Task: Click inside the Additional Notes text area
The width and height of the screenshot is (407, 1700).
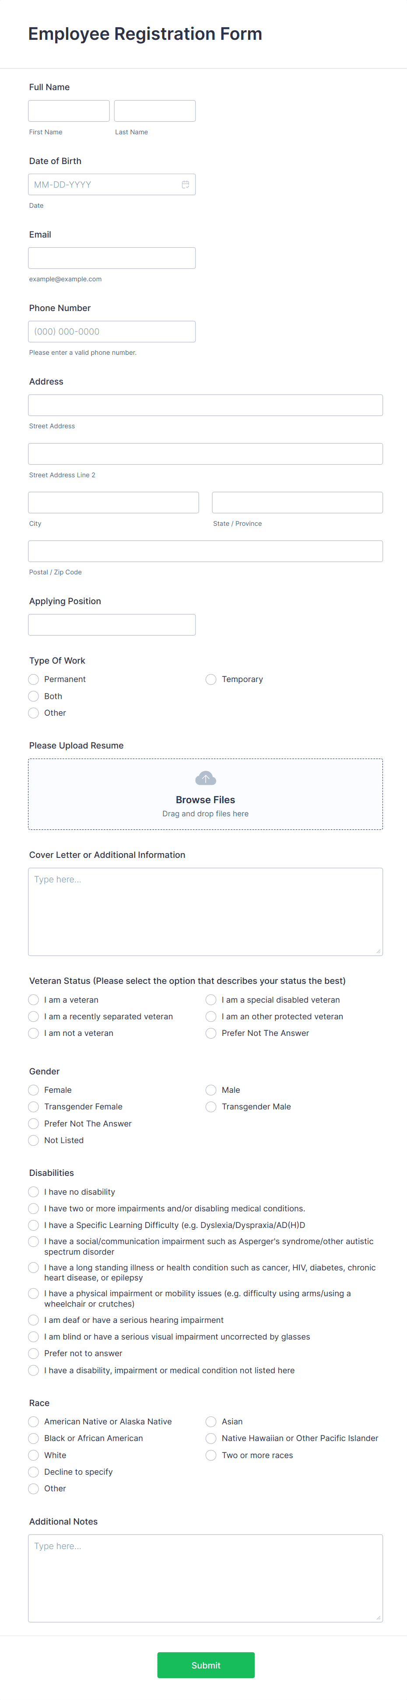Action: click(x=206, y=1577)
